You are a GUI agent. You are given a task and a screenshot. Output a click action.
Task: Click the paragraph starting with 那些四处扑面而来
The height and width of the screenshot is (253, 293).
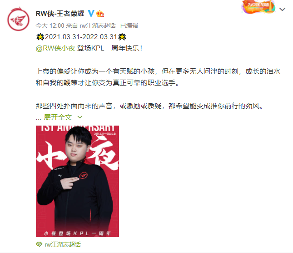149,106
